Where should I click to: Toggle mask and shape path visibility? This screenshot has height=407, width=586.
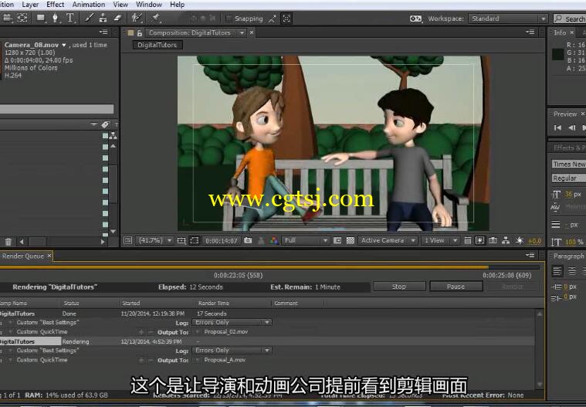tap(195, 240)
